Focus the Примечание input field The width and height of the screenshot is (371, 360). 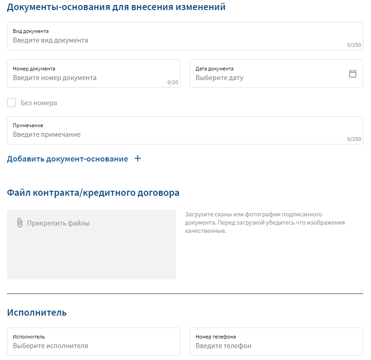click(x=185, y=130)
